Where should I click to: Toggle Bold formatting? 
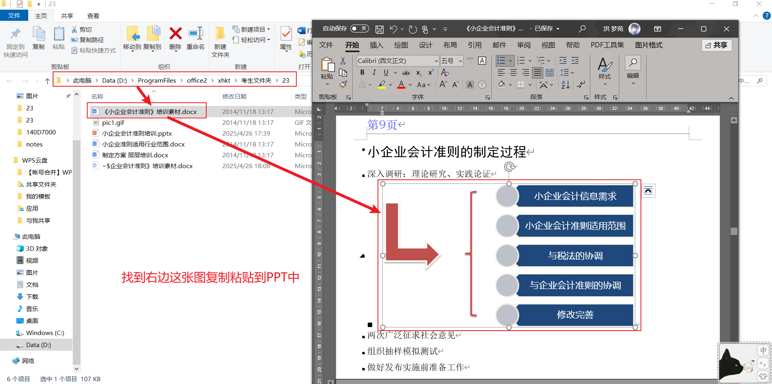point(362,72)
